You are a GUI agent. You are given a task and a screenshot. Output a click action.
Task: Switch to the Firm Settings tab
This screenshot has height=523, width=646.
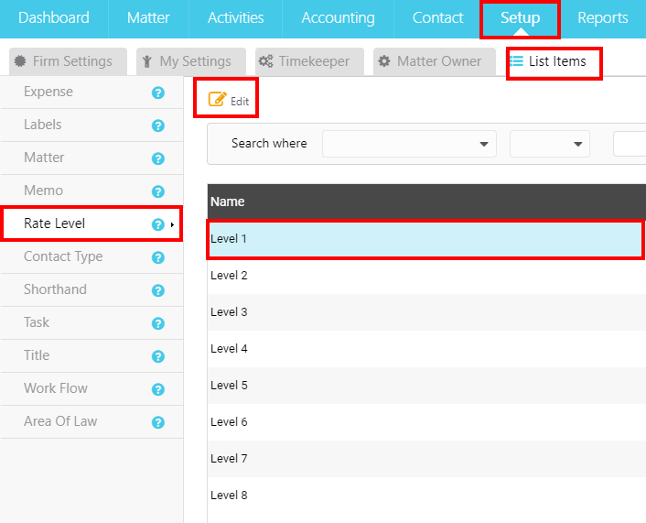[x=68, y=61]
